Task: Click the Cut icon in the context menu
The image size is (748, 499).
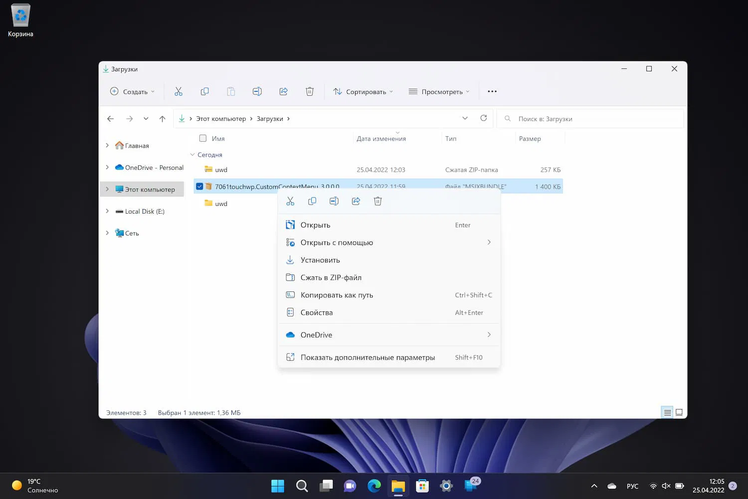Action: [290, 201]
